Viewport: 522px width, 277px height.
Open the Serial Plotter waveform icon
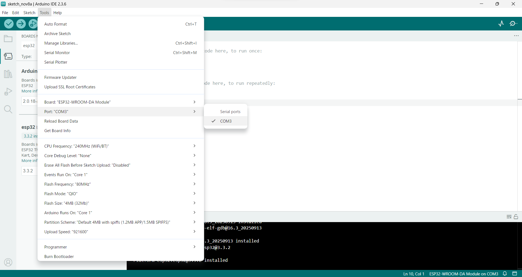click(501, 24)
